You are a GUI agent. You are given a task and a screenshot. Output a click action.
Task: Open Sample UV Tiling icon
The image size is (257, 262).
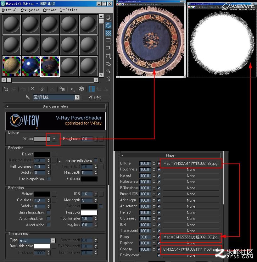(x=108, y=41)
